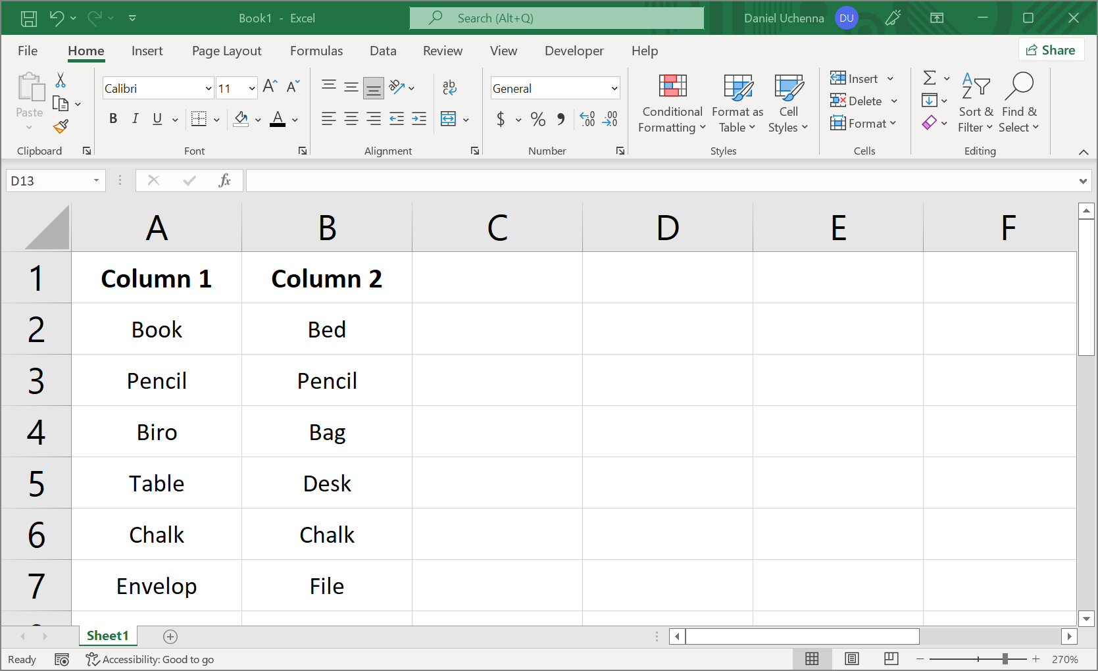Apply bold formatting to selected cell
Viewport: 1098px width, 671px height.
click(x=113, y=119)
